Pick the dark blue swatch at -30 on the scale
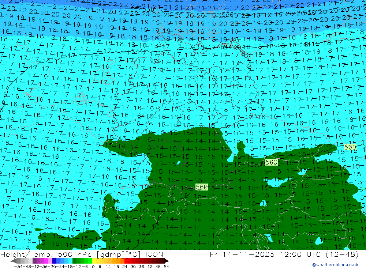The image size is (366, 268). (x=55, y=261)
